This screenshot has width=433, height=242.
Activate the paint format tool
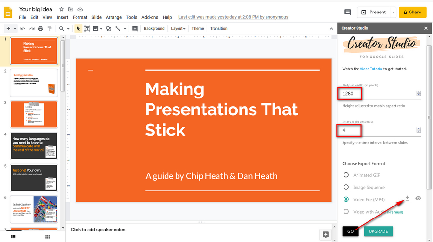coord(50,29)
